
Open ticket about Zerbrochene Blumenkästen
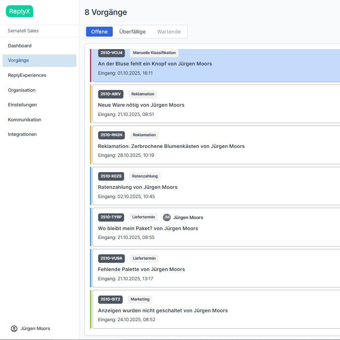click(x=171, y=146)
